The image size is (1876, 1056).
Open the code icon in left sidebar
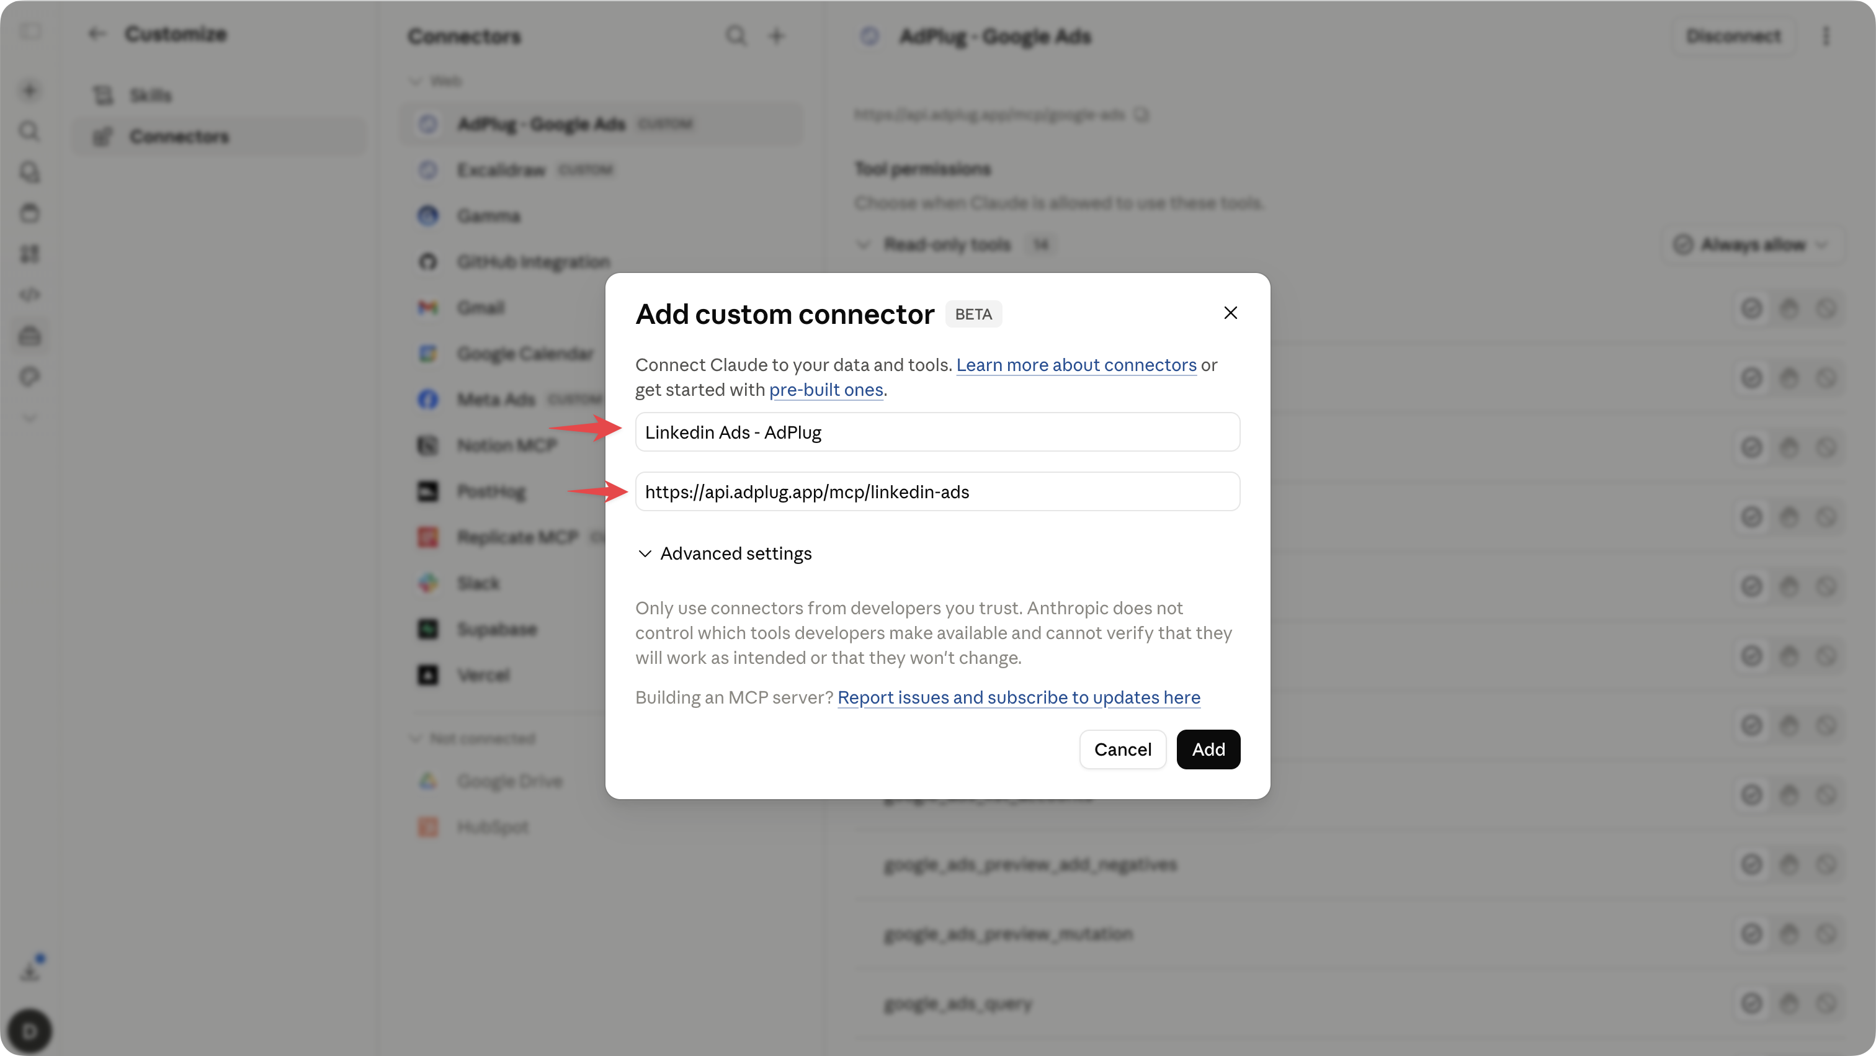coord(30,295)
